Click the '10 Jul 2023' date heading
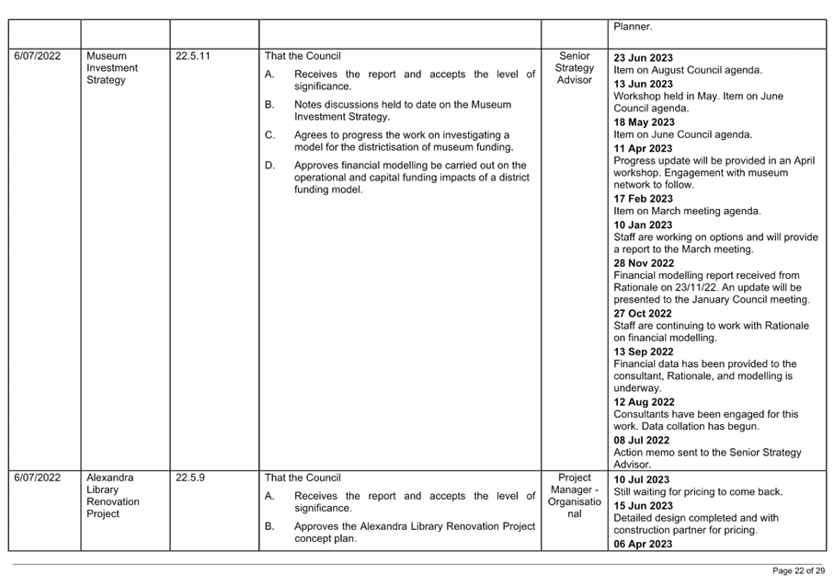 [x=642, y=479]
